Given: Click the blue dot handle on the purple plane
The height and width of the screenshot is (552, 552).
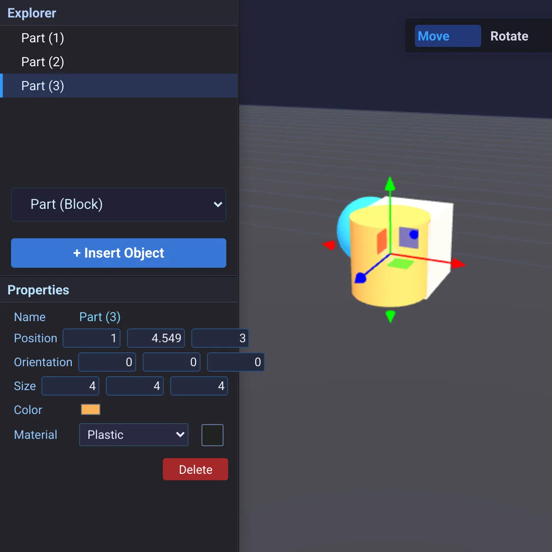Looking at the screenshot, I should [x=414, y=235].
